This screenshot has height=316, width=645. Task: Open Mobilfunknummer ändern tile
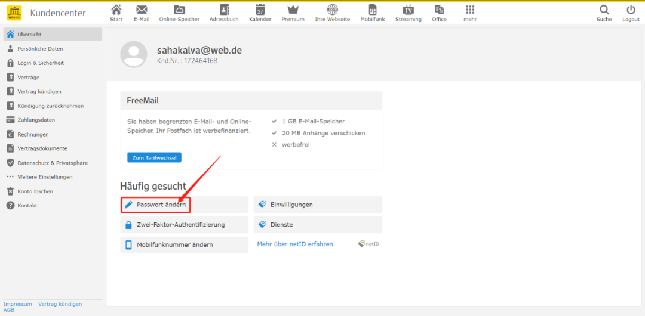pyautogui.click(x=185, y=245)
